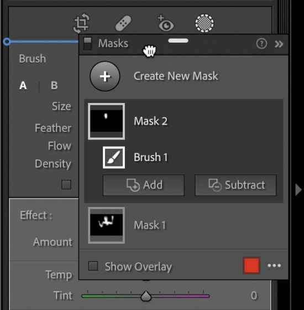
Task: Switch to brush B preset
Action: click(54, 85)
